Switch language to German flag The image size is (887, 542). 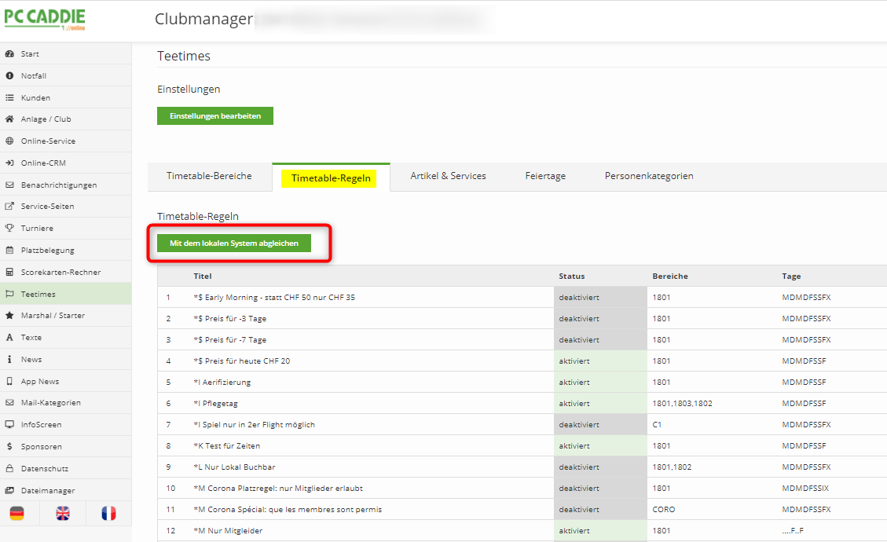pyautogui.click(x=16, y=513)
